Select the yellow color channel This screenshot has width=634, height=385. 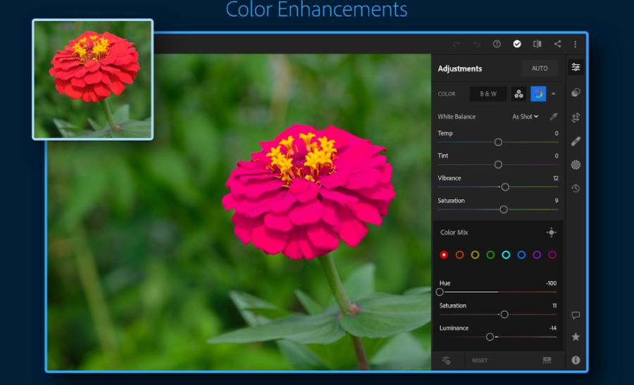point(475,255)
